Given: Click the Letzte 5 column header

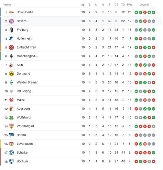Looking at the screenshot, I should click(x=144, y=5).
